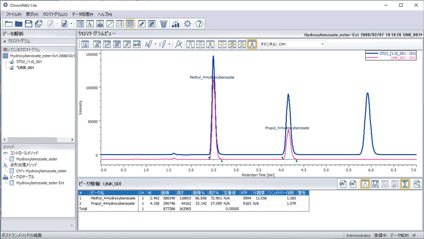424x239 pixels.
Task: Open the ヘルプ(H) menu
Action: click(x=104, y=14)
